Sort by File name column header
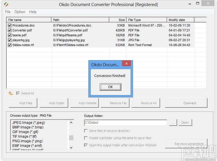Viewport: 217px width, 161px height. (29, 20)
